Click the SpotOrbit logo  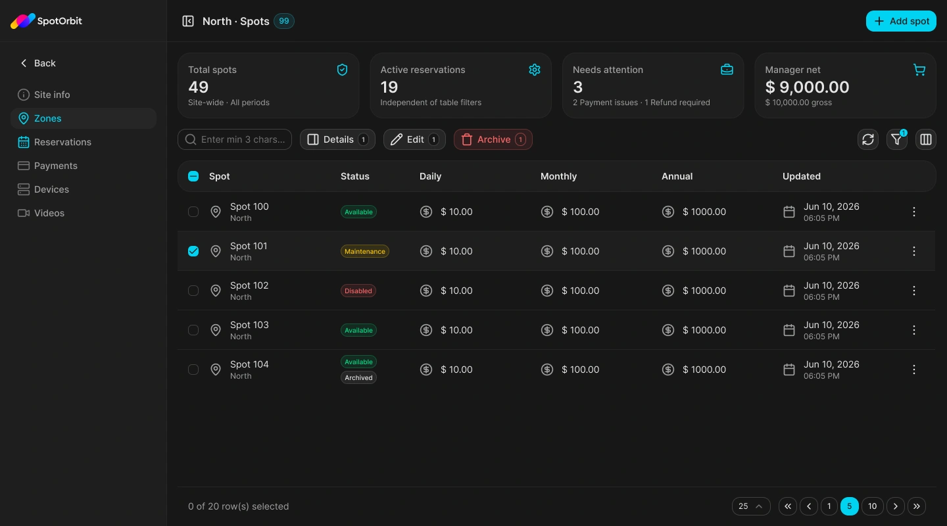point(46,21)
